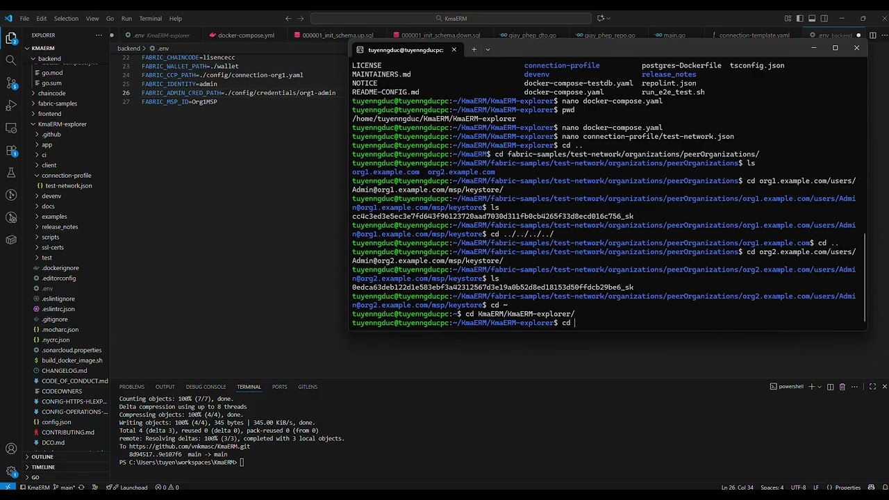Open the Terminal menu
Viewport: 889px width, 500px height.
(150, 18)
